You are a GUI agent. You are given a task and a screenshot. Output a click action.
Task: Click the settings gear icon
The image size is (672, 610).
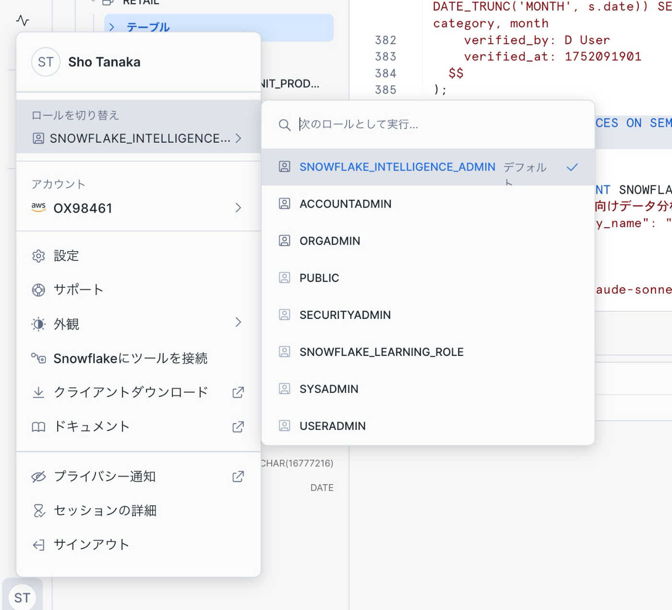click(38, 256)
